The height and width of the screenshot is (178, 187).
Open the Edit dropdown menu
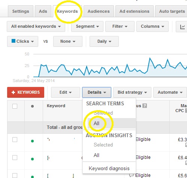coord(66,92)
